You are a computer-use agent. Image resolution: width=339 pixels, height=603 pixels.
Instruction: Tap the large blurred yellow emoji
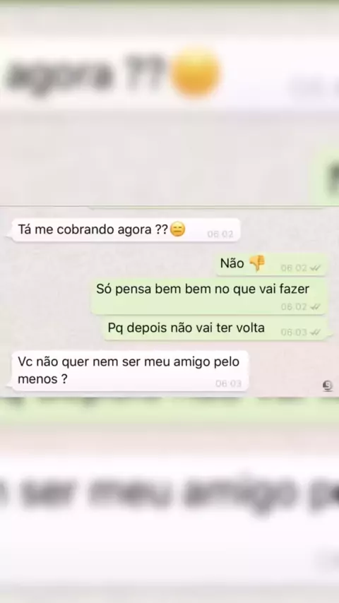[196, 73]
